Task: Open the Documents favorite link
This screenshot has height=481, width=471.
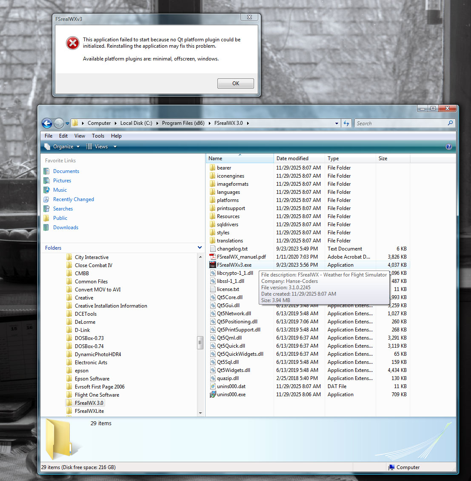Action: (66, 171)
